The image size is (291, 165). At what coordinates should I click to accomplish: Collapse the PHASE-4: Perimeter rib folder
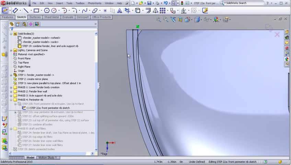coord(11,100)
